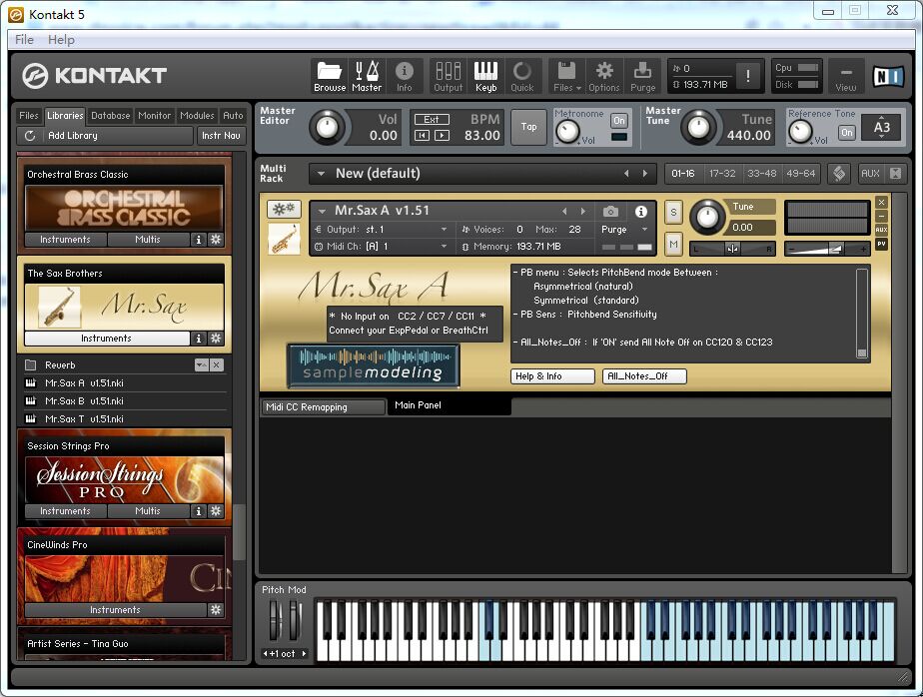
Task: Open Orchestral Brass Classic settings gear
Action: click(x=216, y=240)
